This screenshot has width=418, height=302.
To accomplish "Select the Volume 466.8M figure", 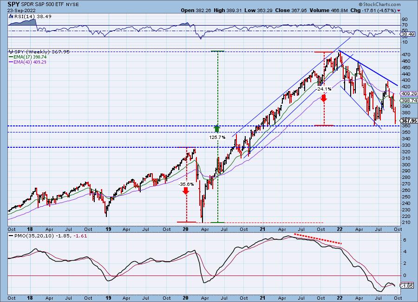I will pos(328,10).
